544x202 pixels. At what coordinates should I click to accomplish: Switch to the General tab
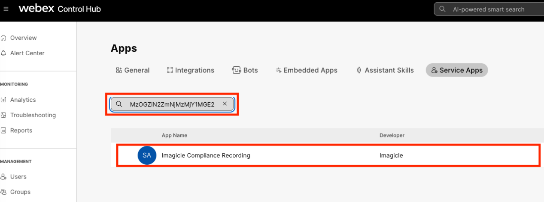click(133, 70)
